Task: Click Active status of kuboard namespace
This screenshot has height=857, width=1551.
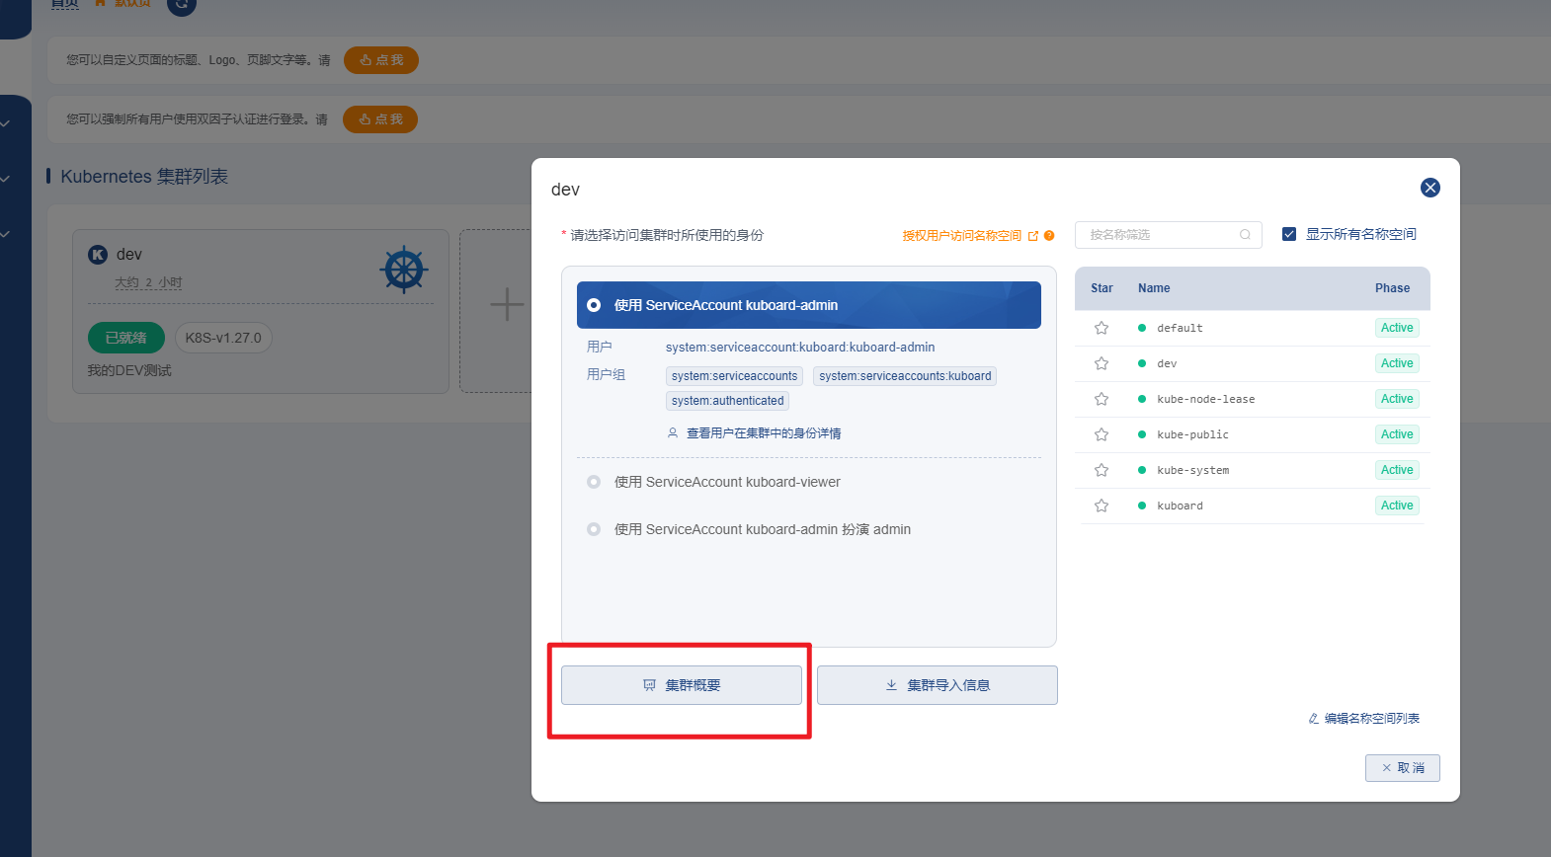Action: 1397,506
